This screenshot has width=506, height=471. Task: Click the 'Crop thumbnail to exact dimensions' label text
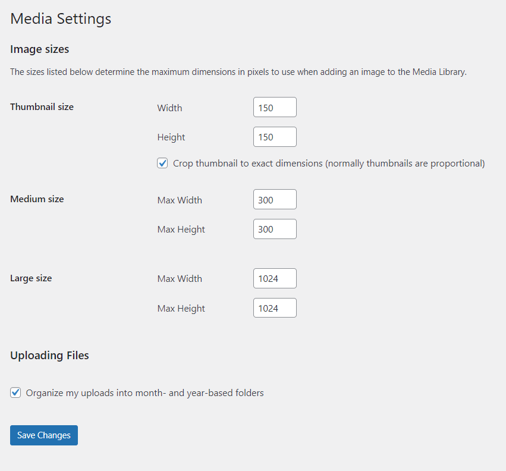(x=329, y=164)
